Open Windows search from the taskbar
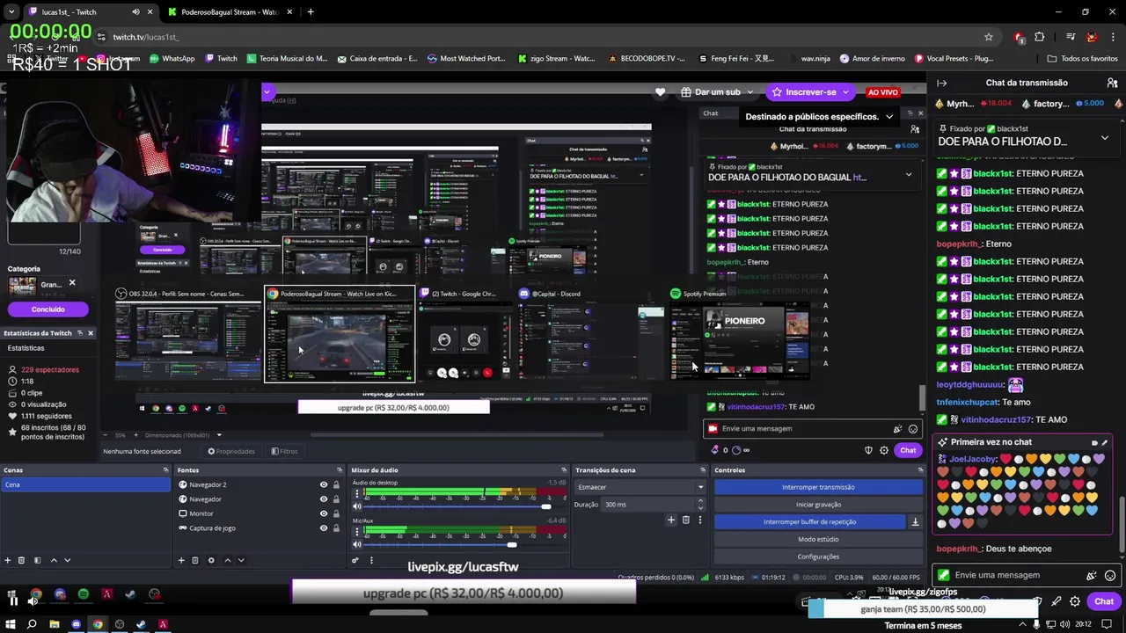Viewport: 1126px width, 633px height. (32, 624)
